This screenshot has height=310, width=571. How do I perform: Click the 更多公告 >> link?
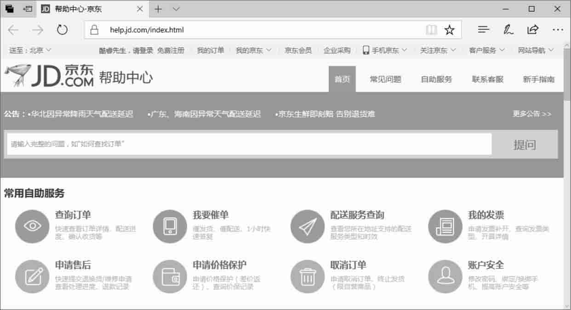coord(532,114)
